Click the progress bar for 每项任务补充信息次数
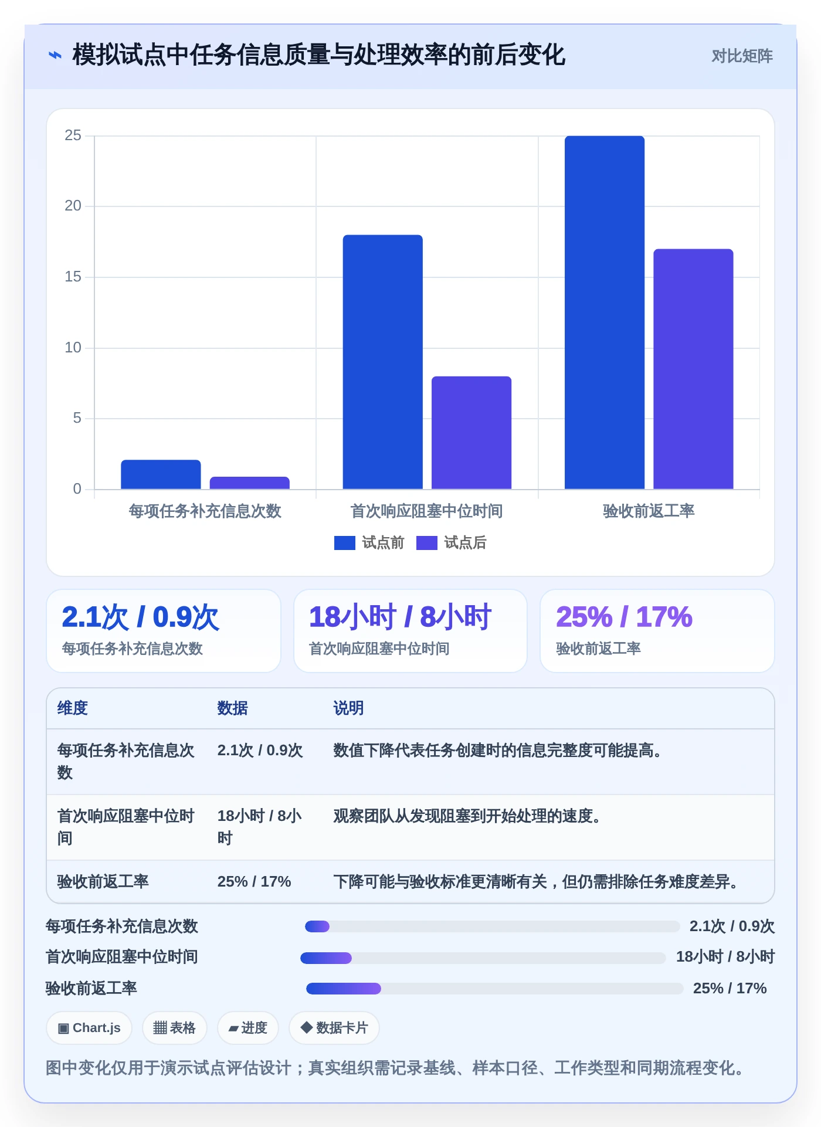 coord(493,926)
